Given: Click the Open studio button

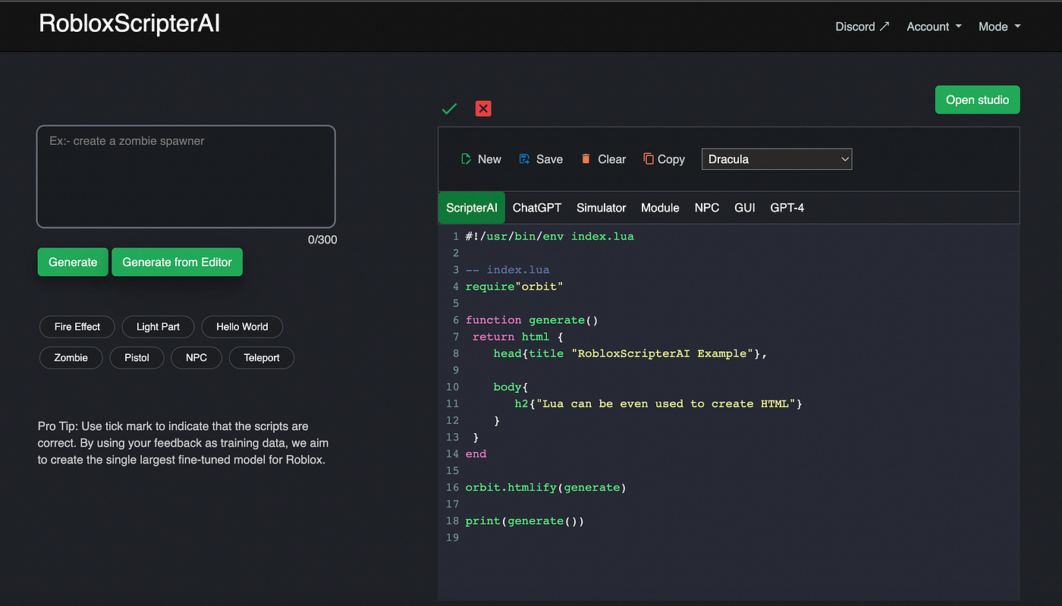Looking at the screenshot, I should (x=977, y=100).
